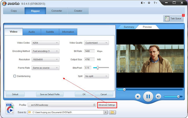Expand the Frame Rate dropdown
The height and width of the screenshot is (118, 188).
click(x=45, y=68)
